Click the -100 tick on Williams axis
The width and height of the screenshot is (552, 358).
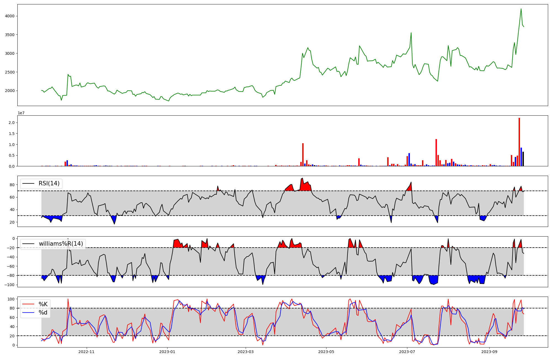[9, 285]
